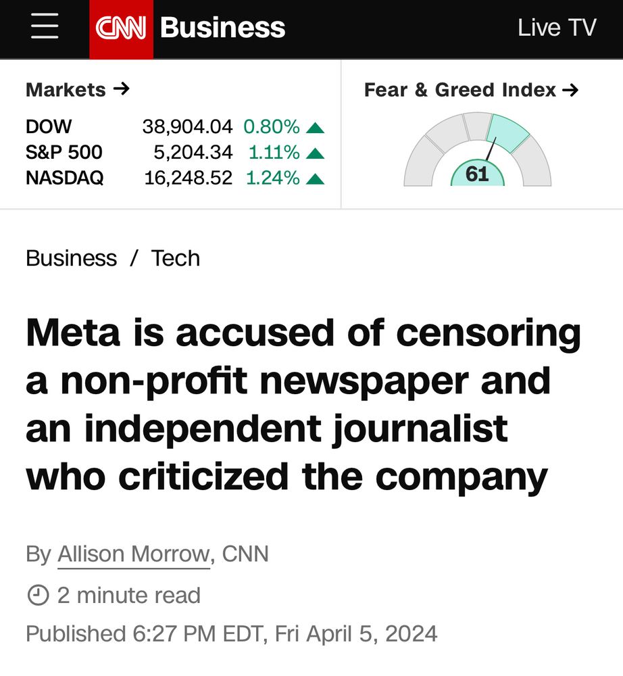Image resolution: width=623 pixels, height=676 pixels.
Task: Select the DOW index row label
Action: tap(49, 126)
